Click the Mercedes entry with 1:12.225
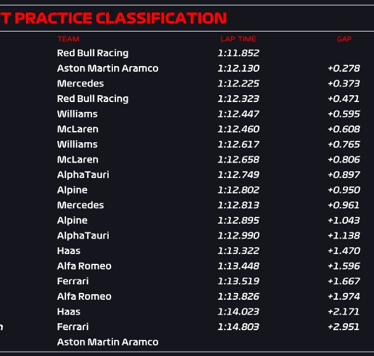Image resolution: width=374 pixels, height=356 pixels. point(187,83)
